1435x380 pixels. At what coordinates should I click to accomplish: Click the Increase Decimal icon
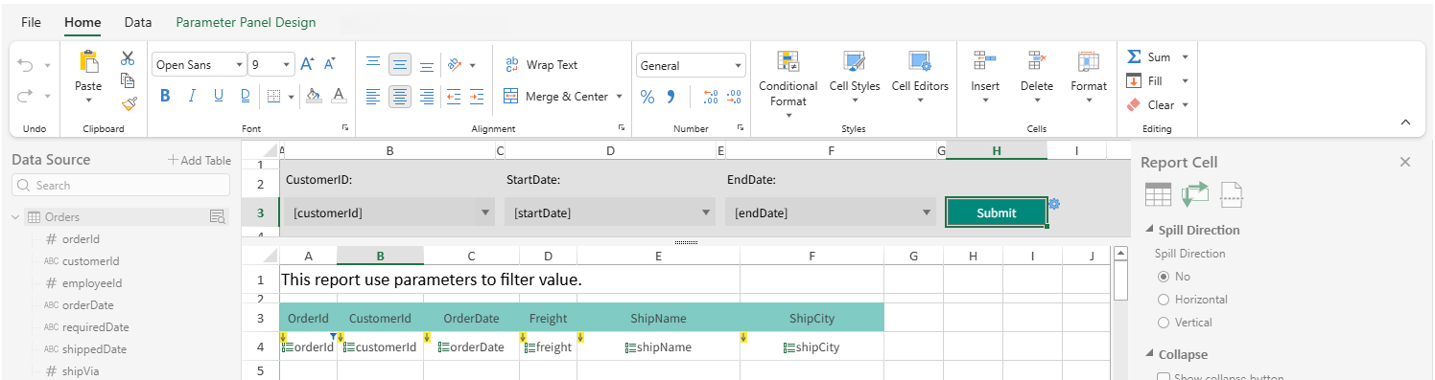(711, 97)
